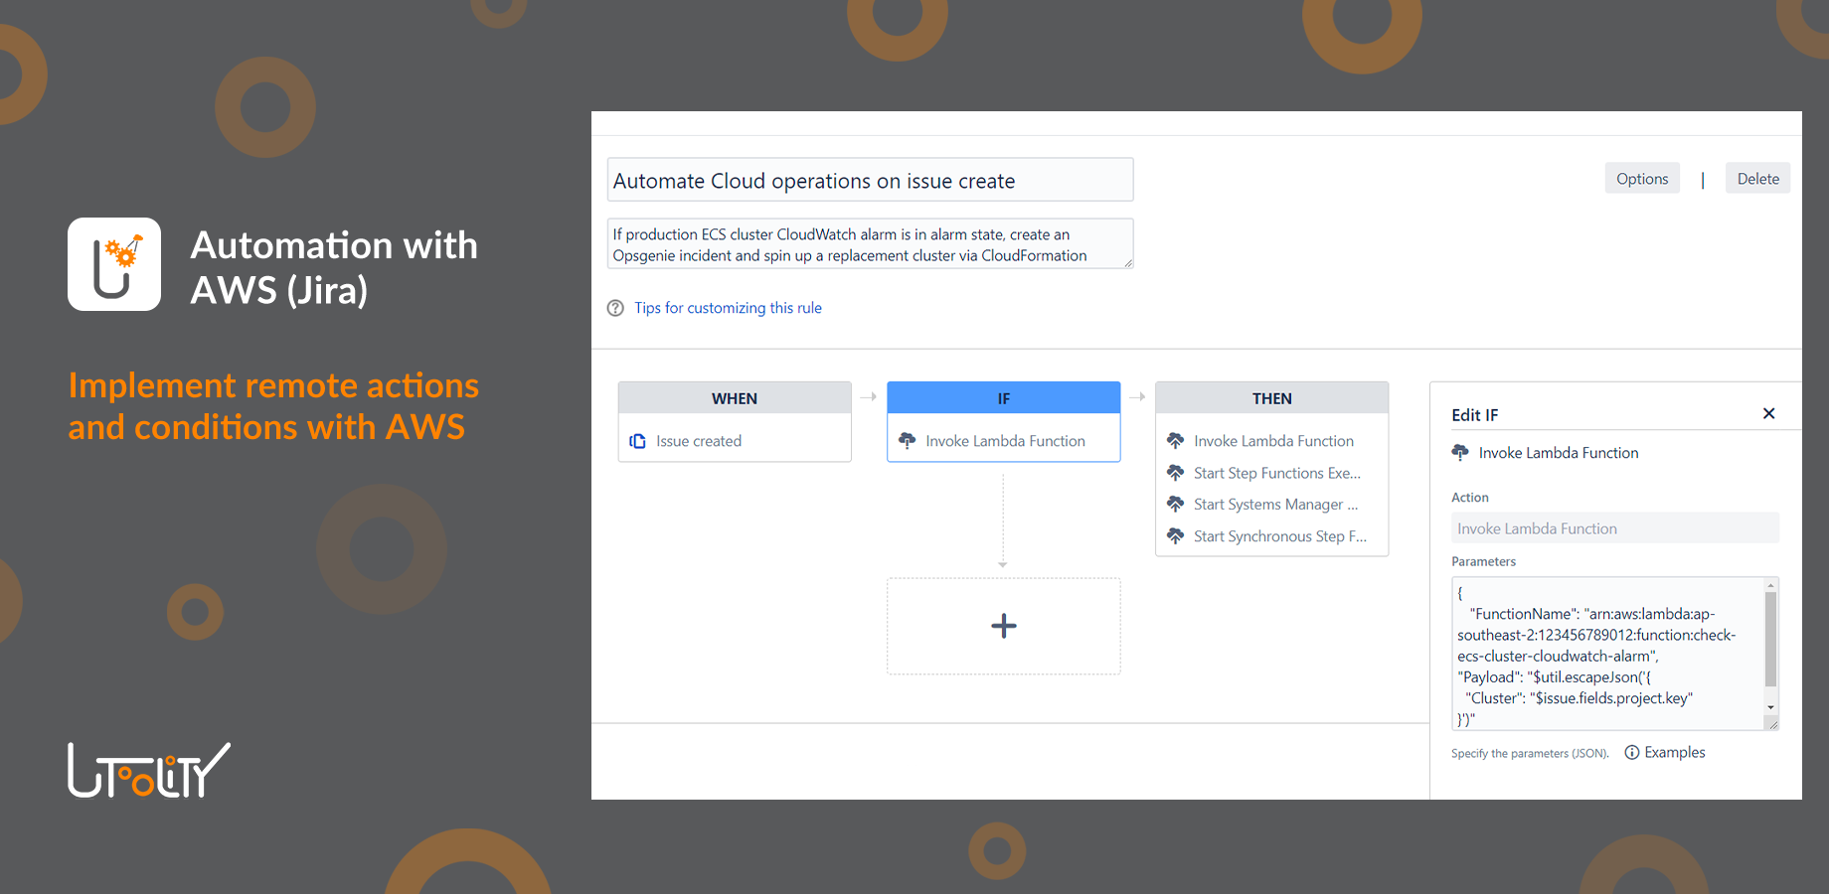
Task: Click the Examples link
Action: (x=1675, y=752)
